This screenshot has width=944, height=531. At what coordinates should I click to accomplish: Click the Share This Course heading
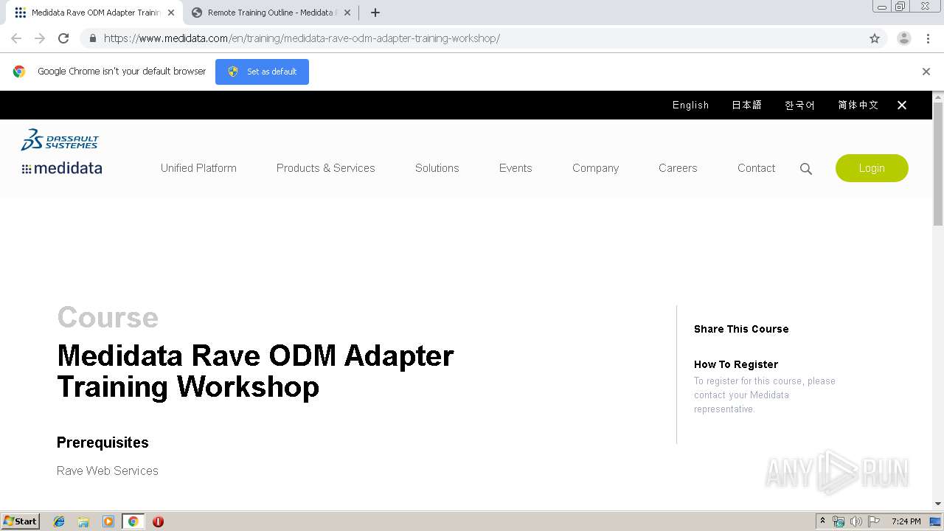coord(741,329)
